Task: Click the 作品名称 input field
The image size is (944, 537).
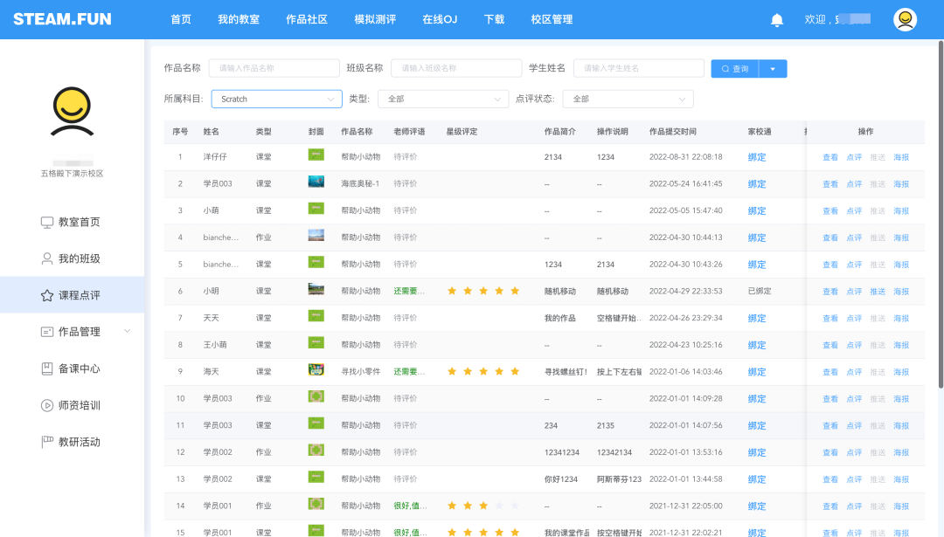Action: [274, 68]
